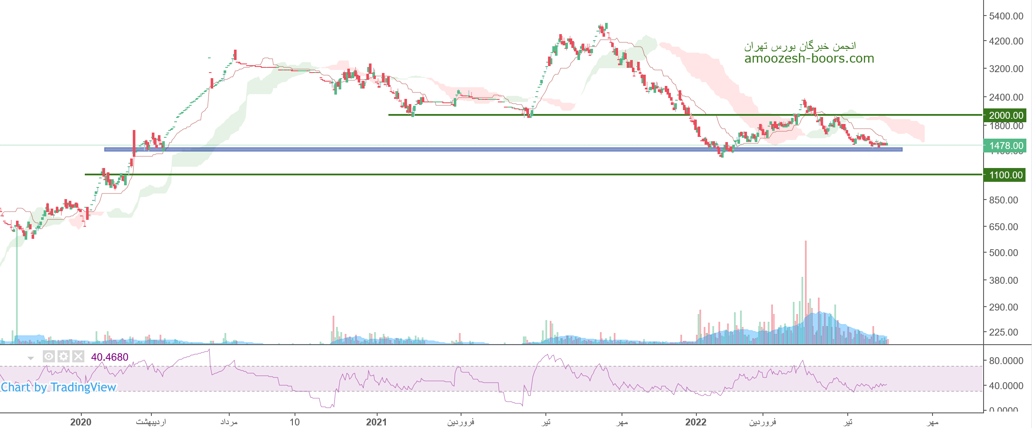Select the green 1100.00 price label
1032x428 pixels.
[1005, 175]
